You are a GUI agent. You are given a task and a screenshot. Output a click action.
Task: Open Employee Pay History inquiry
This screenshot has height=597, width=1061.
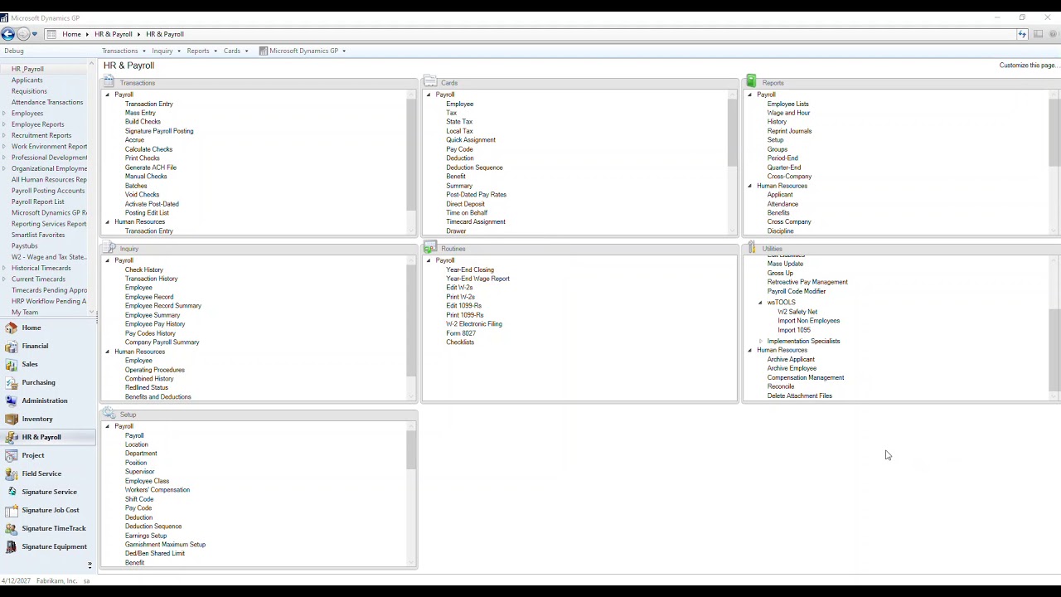tap(155, 324)
